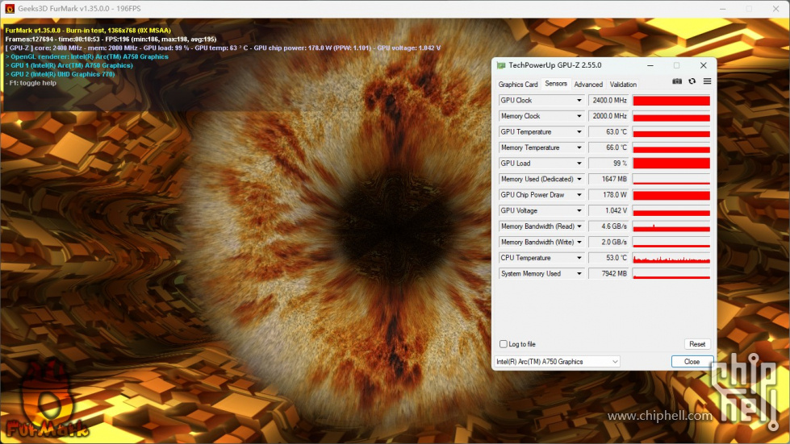Close the FurMark window

tap(776, 9)
